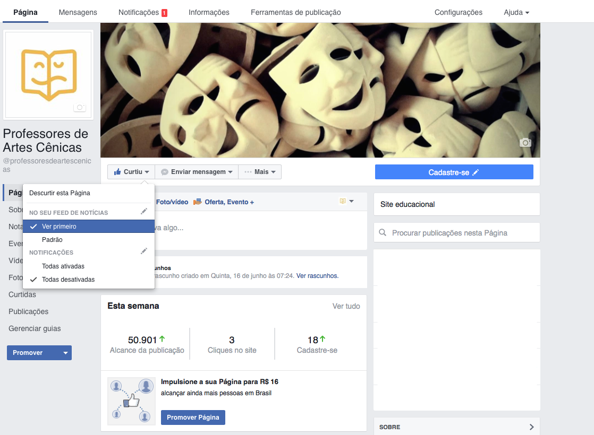Viewport: 594px width, 435px height.
Task: Open the composer identity dropdown arrow
Action: click(x=352, y=201)
